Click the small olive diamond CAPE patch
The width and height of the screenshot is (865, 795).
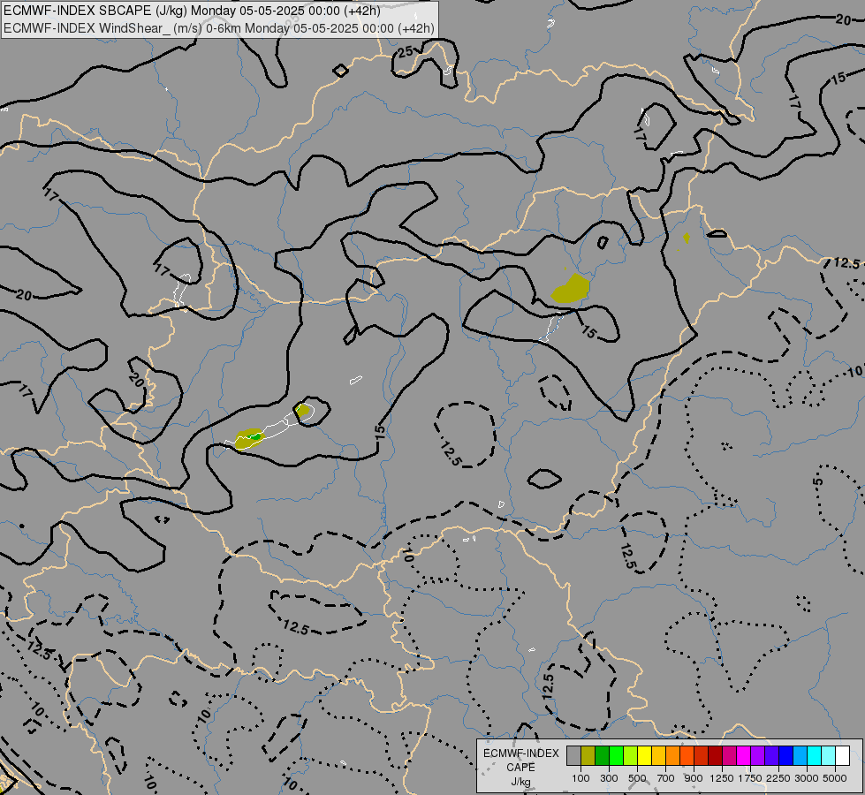click(687, 238)
